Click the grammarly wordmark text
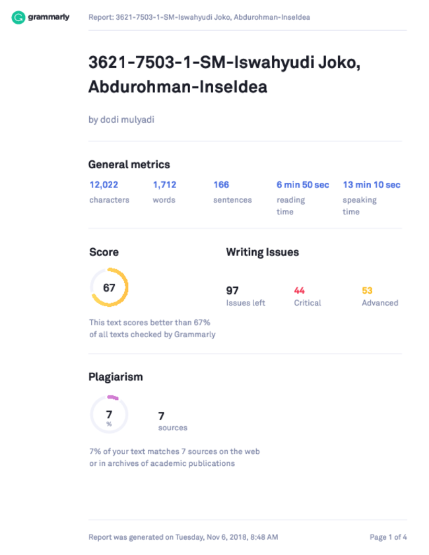Screen dimensions: 429x555 point(48,17)
